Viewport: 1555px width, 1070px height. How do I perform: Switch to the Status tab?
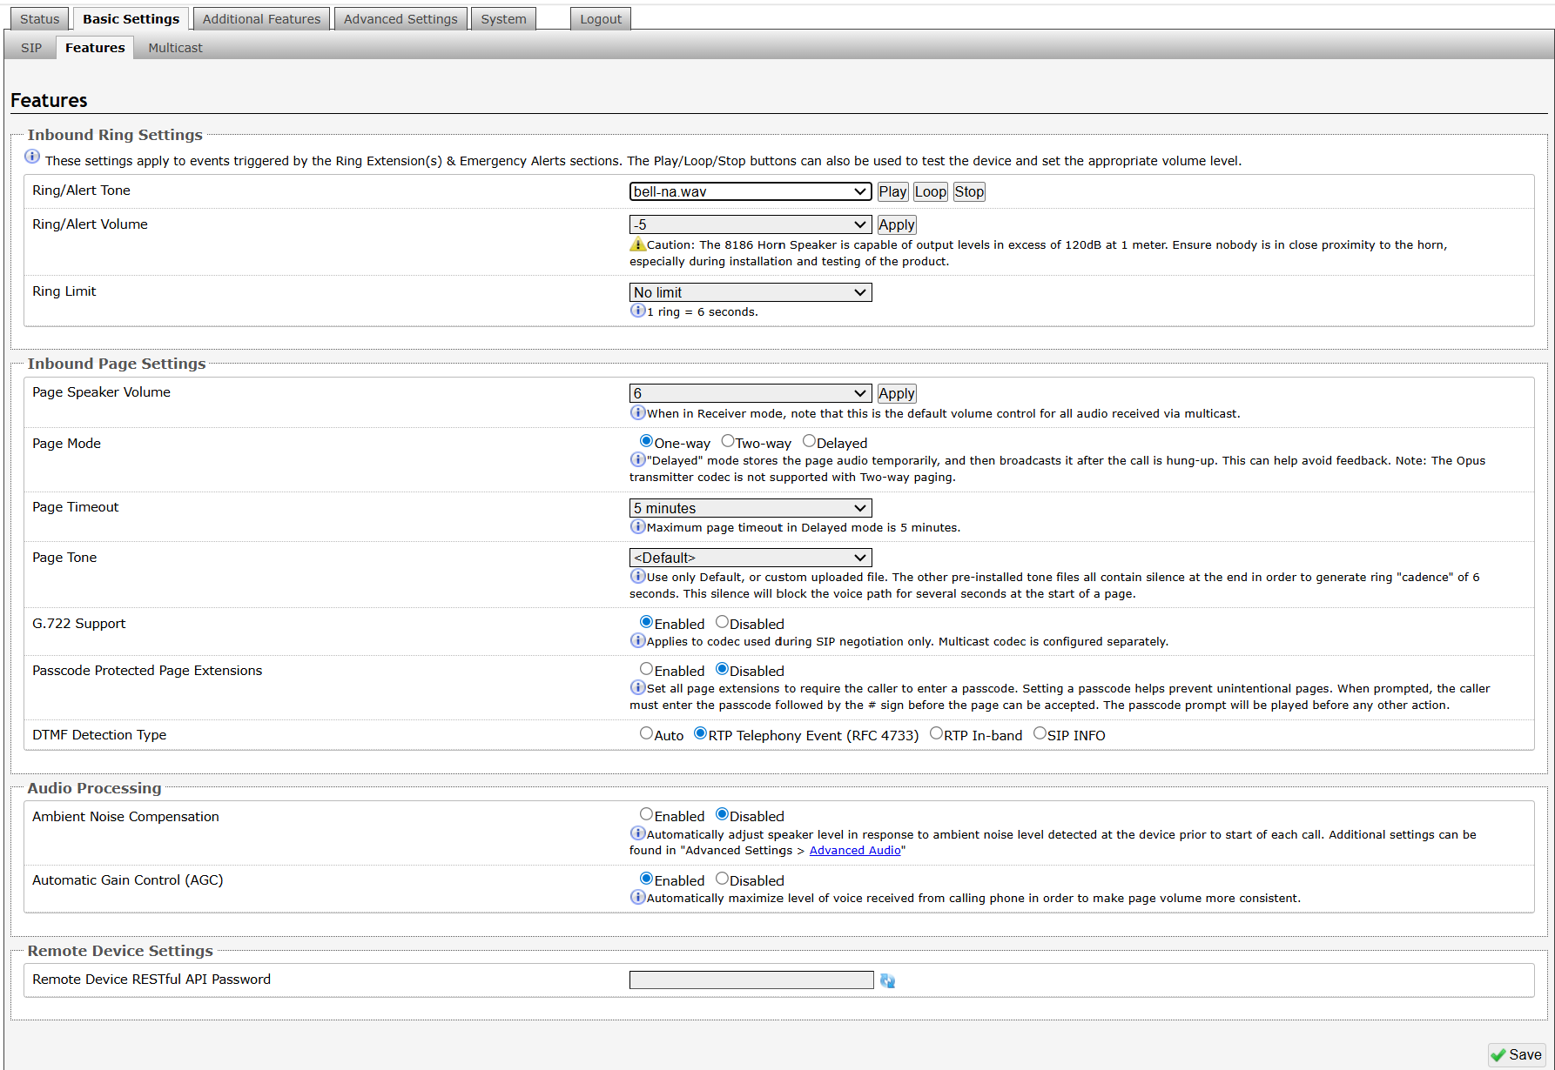pos(39,19)
